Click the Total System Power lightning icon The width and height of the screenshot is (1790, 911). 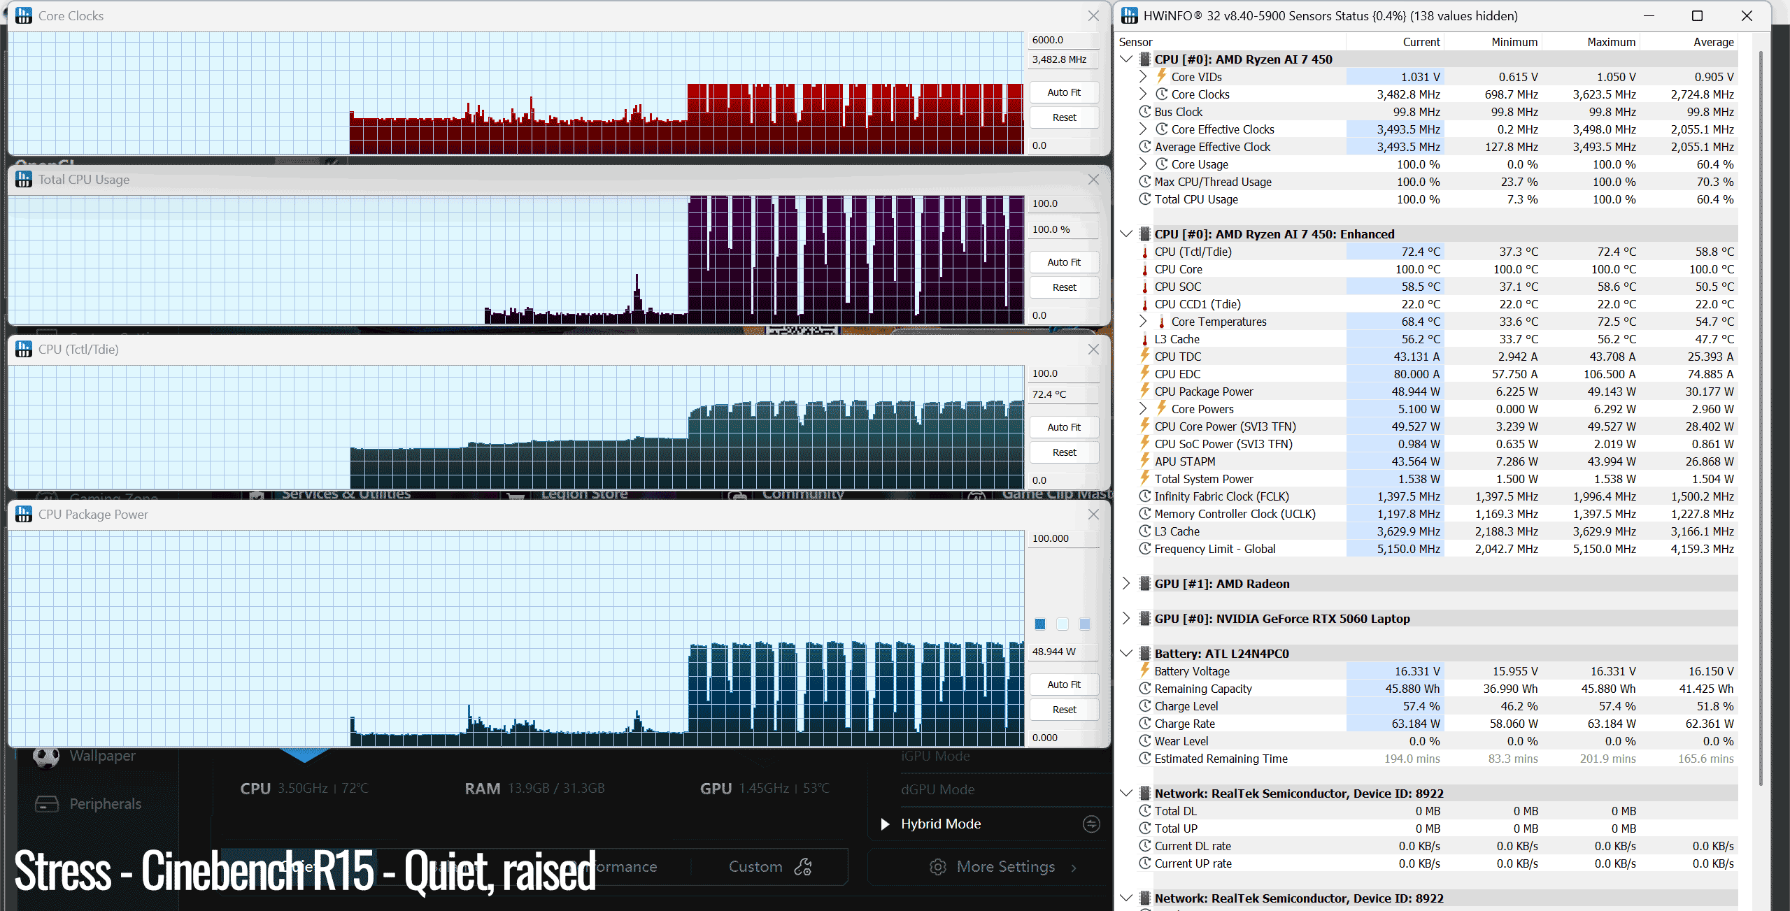coord(1145,478)
